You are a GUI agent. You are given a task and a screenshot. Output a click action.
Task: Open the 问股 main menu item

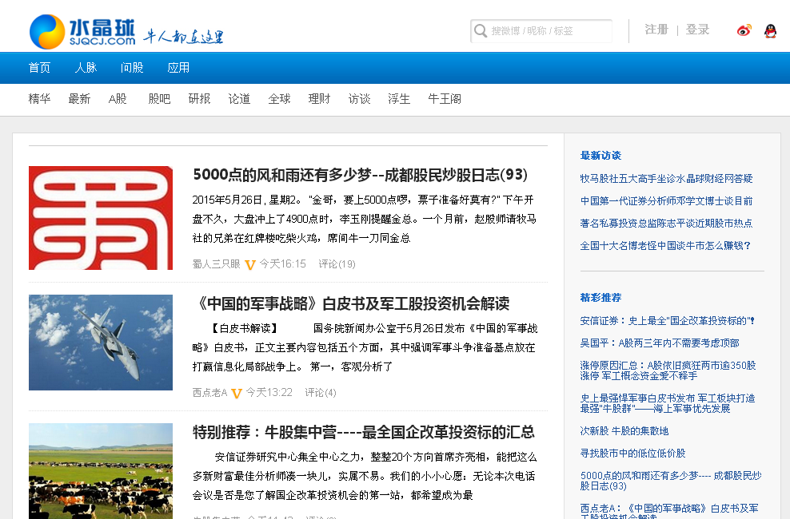click(x=132, y=68)
